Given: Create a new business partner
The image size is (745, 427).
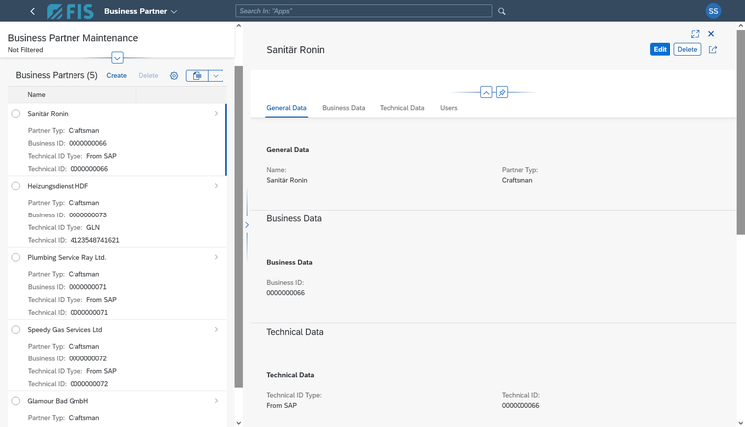Looking at the screenshot, I should pyautogui.click(x=117, y=76).
